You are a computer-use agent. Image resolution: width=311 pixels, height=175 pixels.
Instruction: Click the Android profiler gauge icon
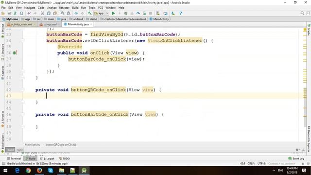(x=138, y=13)
